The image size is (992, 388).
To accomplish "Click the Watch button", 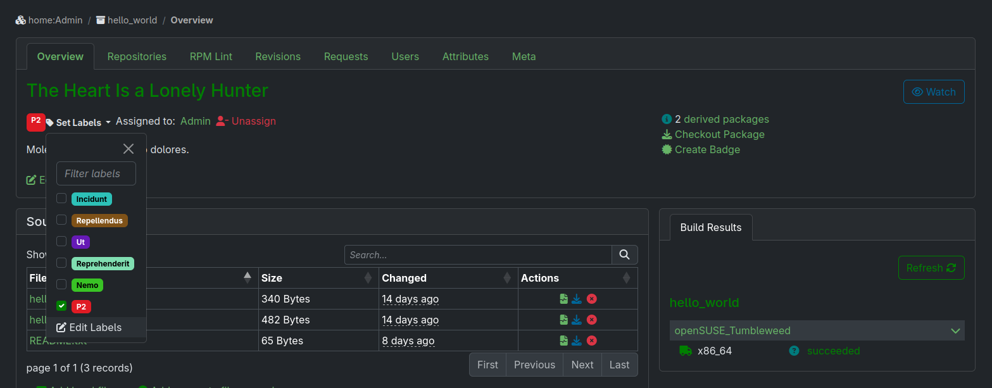I will (x=934, y=92).
